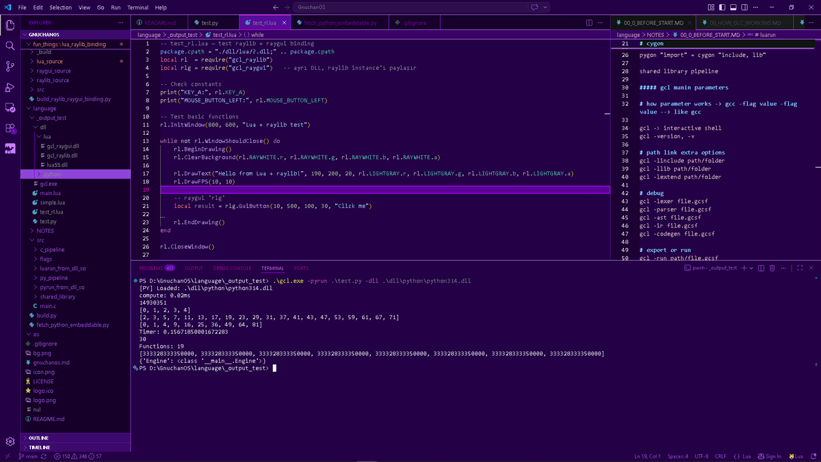The width and height of the screenshot is (821, 462).
Task: Split the left editor group
Action: tap(589, 23)
